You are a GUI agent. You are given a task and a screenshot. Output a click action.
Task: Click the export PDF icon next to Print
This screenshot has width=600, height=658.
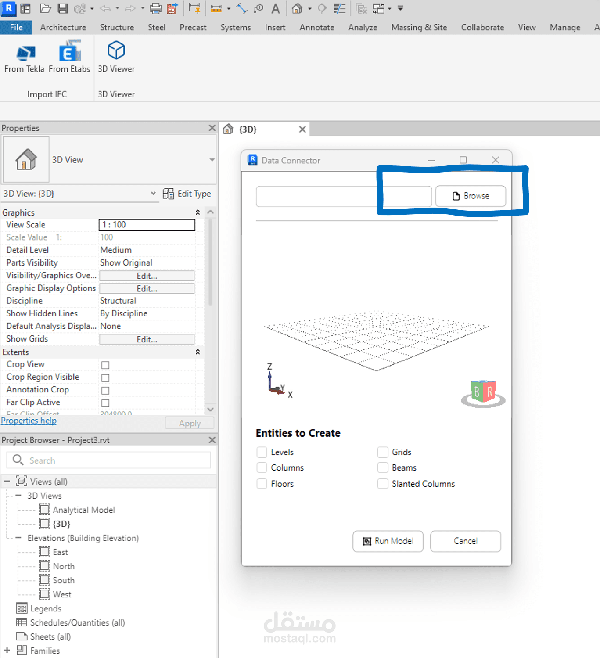(172, 8)
